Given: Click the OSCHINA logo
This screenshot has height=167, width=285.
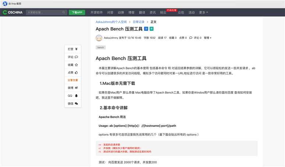Looking at the screenshot, I should tap(13, 12).
